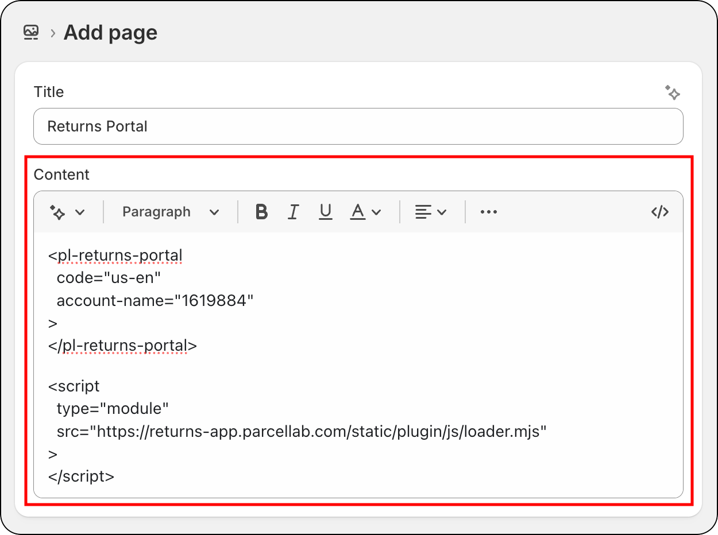Click the sparkle icon beside the Title section
Viewport: 718px width, 535px height.
point(673,92)
